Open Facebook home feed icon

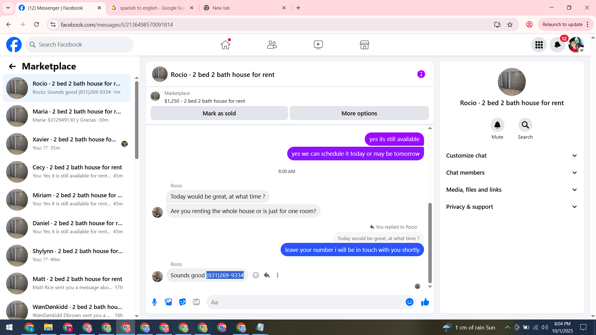pyautogui.click(x=226, y=45)
